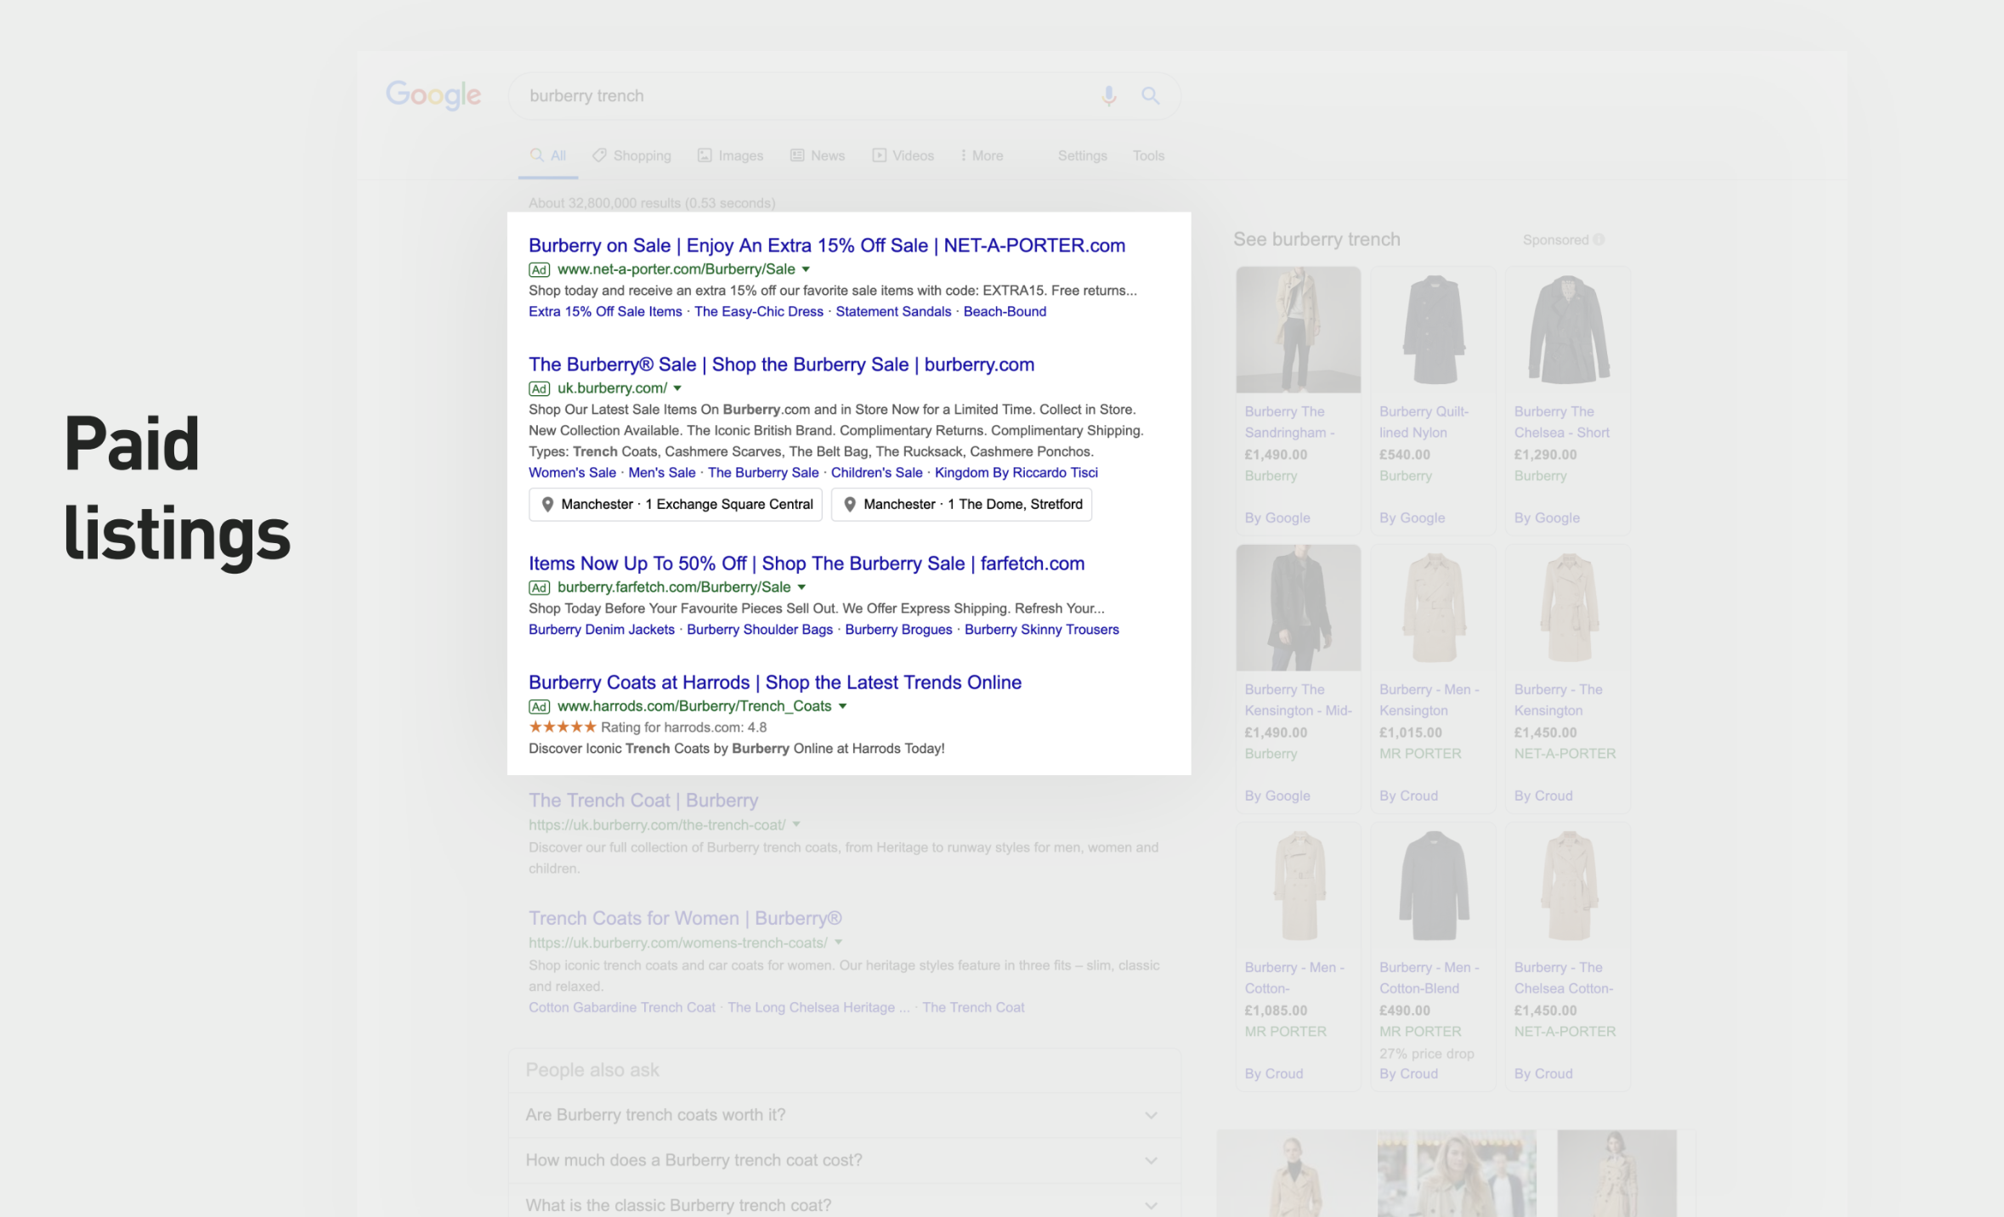Click the Google logo

coord(433,95)
